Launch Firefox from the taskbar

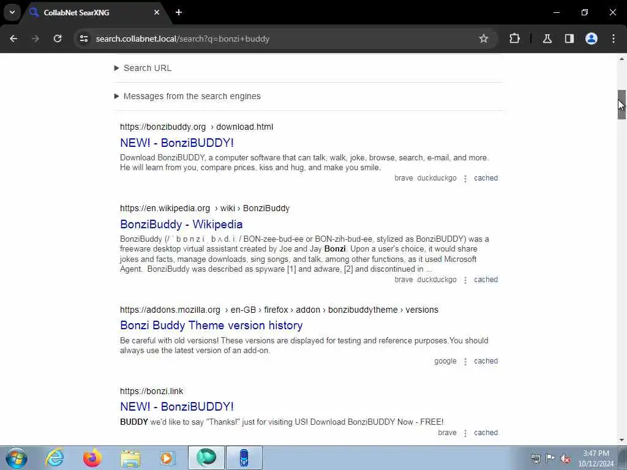[92, 458]
